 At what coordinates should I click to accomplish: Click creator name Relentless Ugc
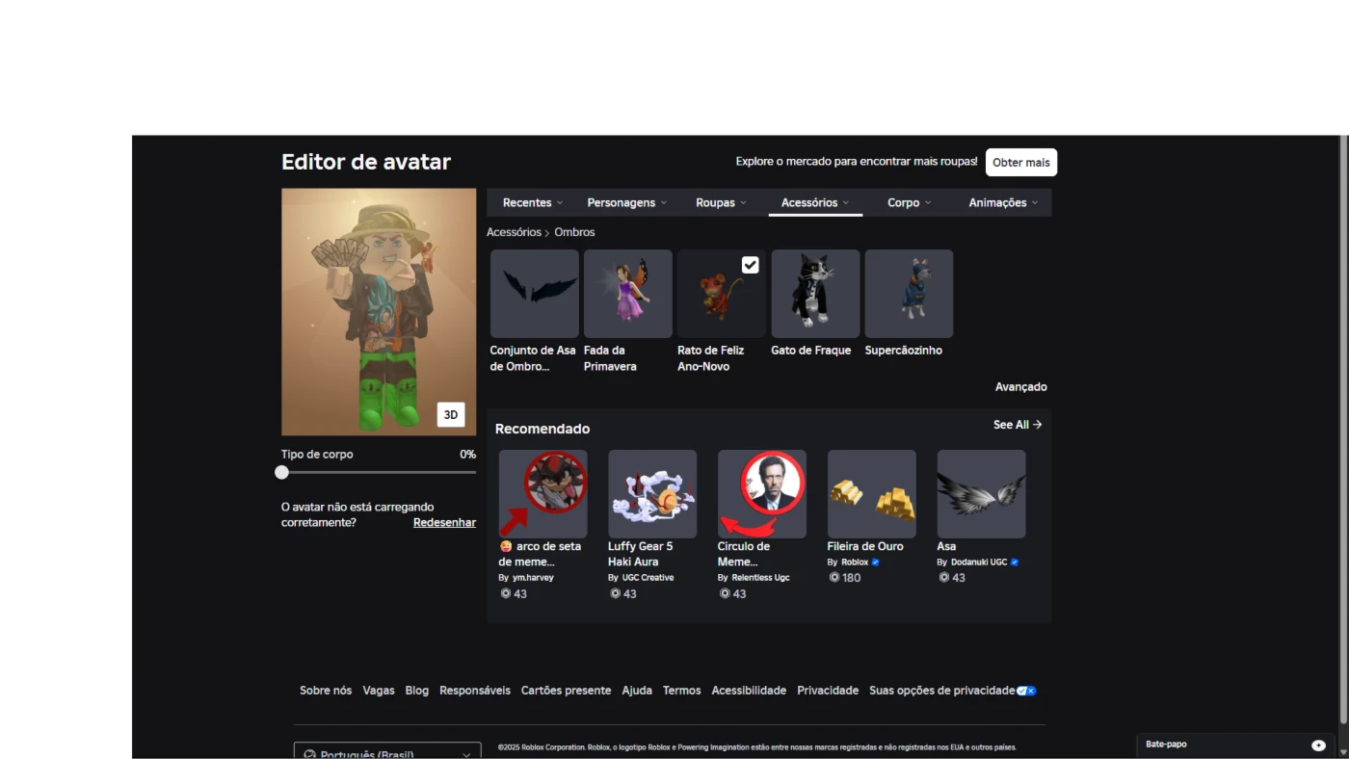click(760, 578)
